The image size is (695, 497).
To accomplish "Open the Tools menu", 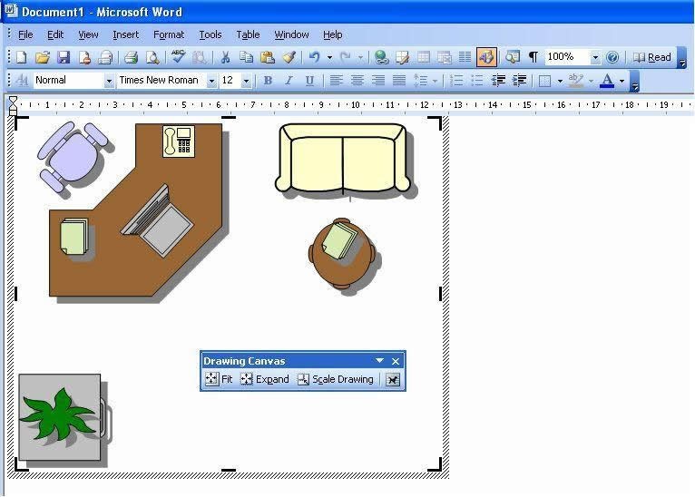I will pos(210,34).
